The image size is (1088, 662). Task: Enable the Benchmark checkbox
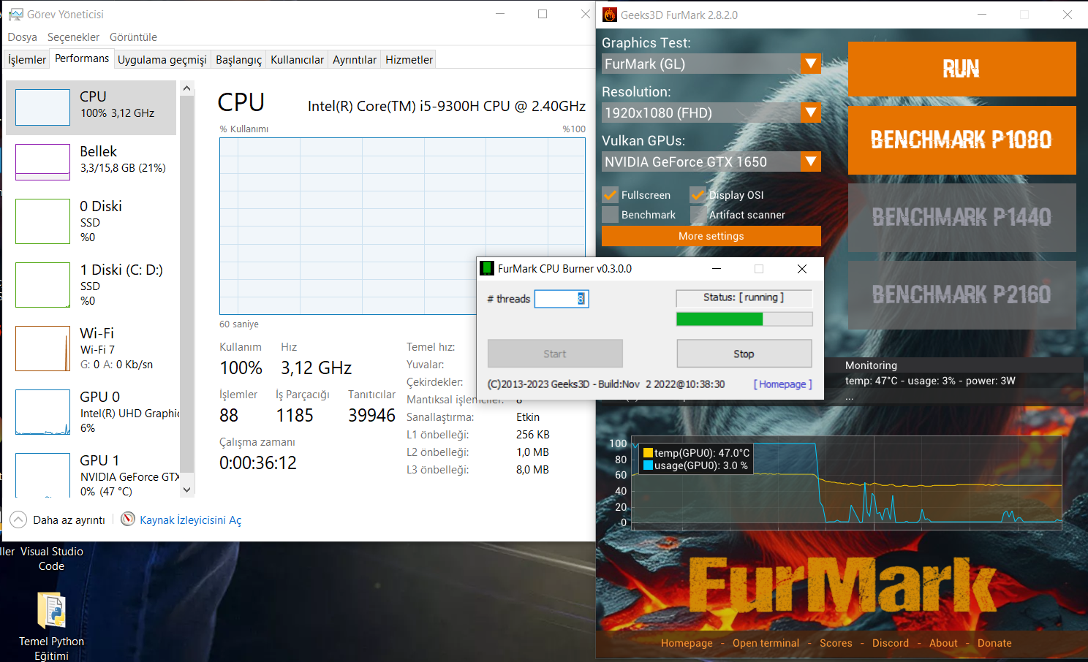[x=610, y=215]
